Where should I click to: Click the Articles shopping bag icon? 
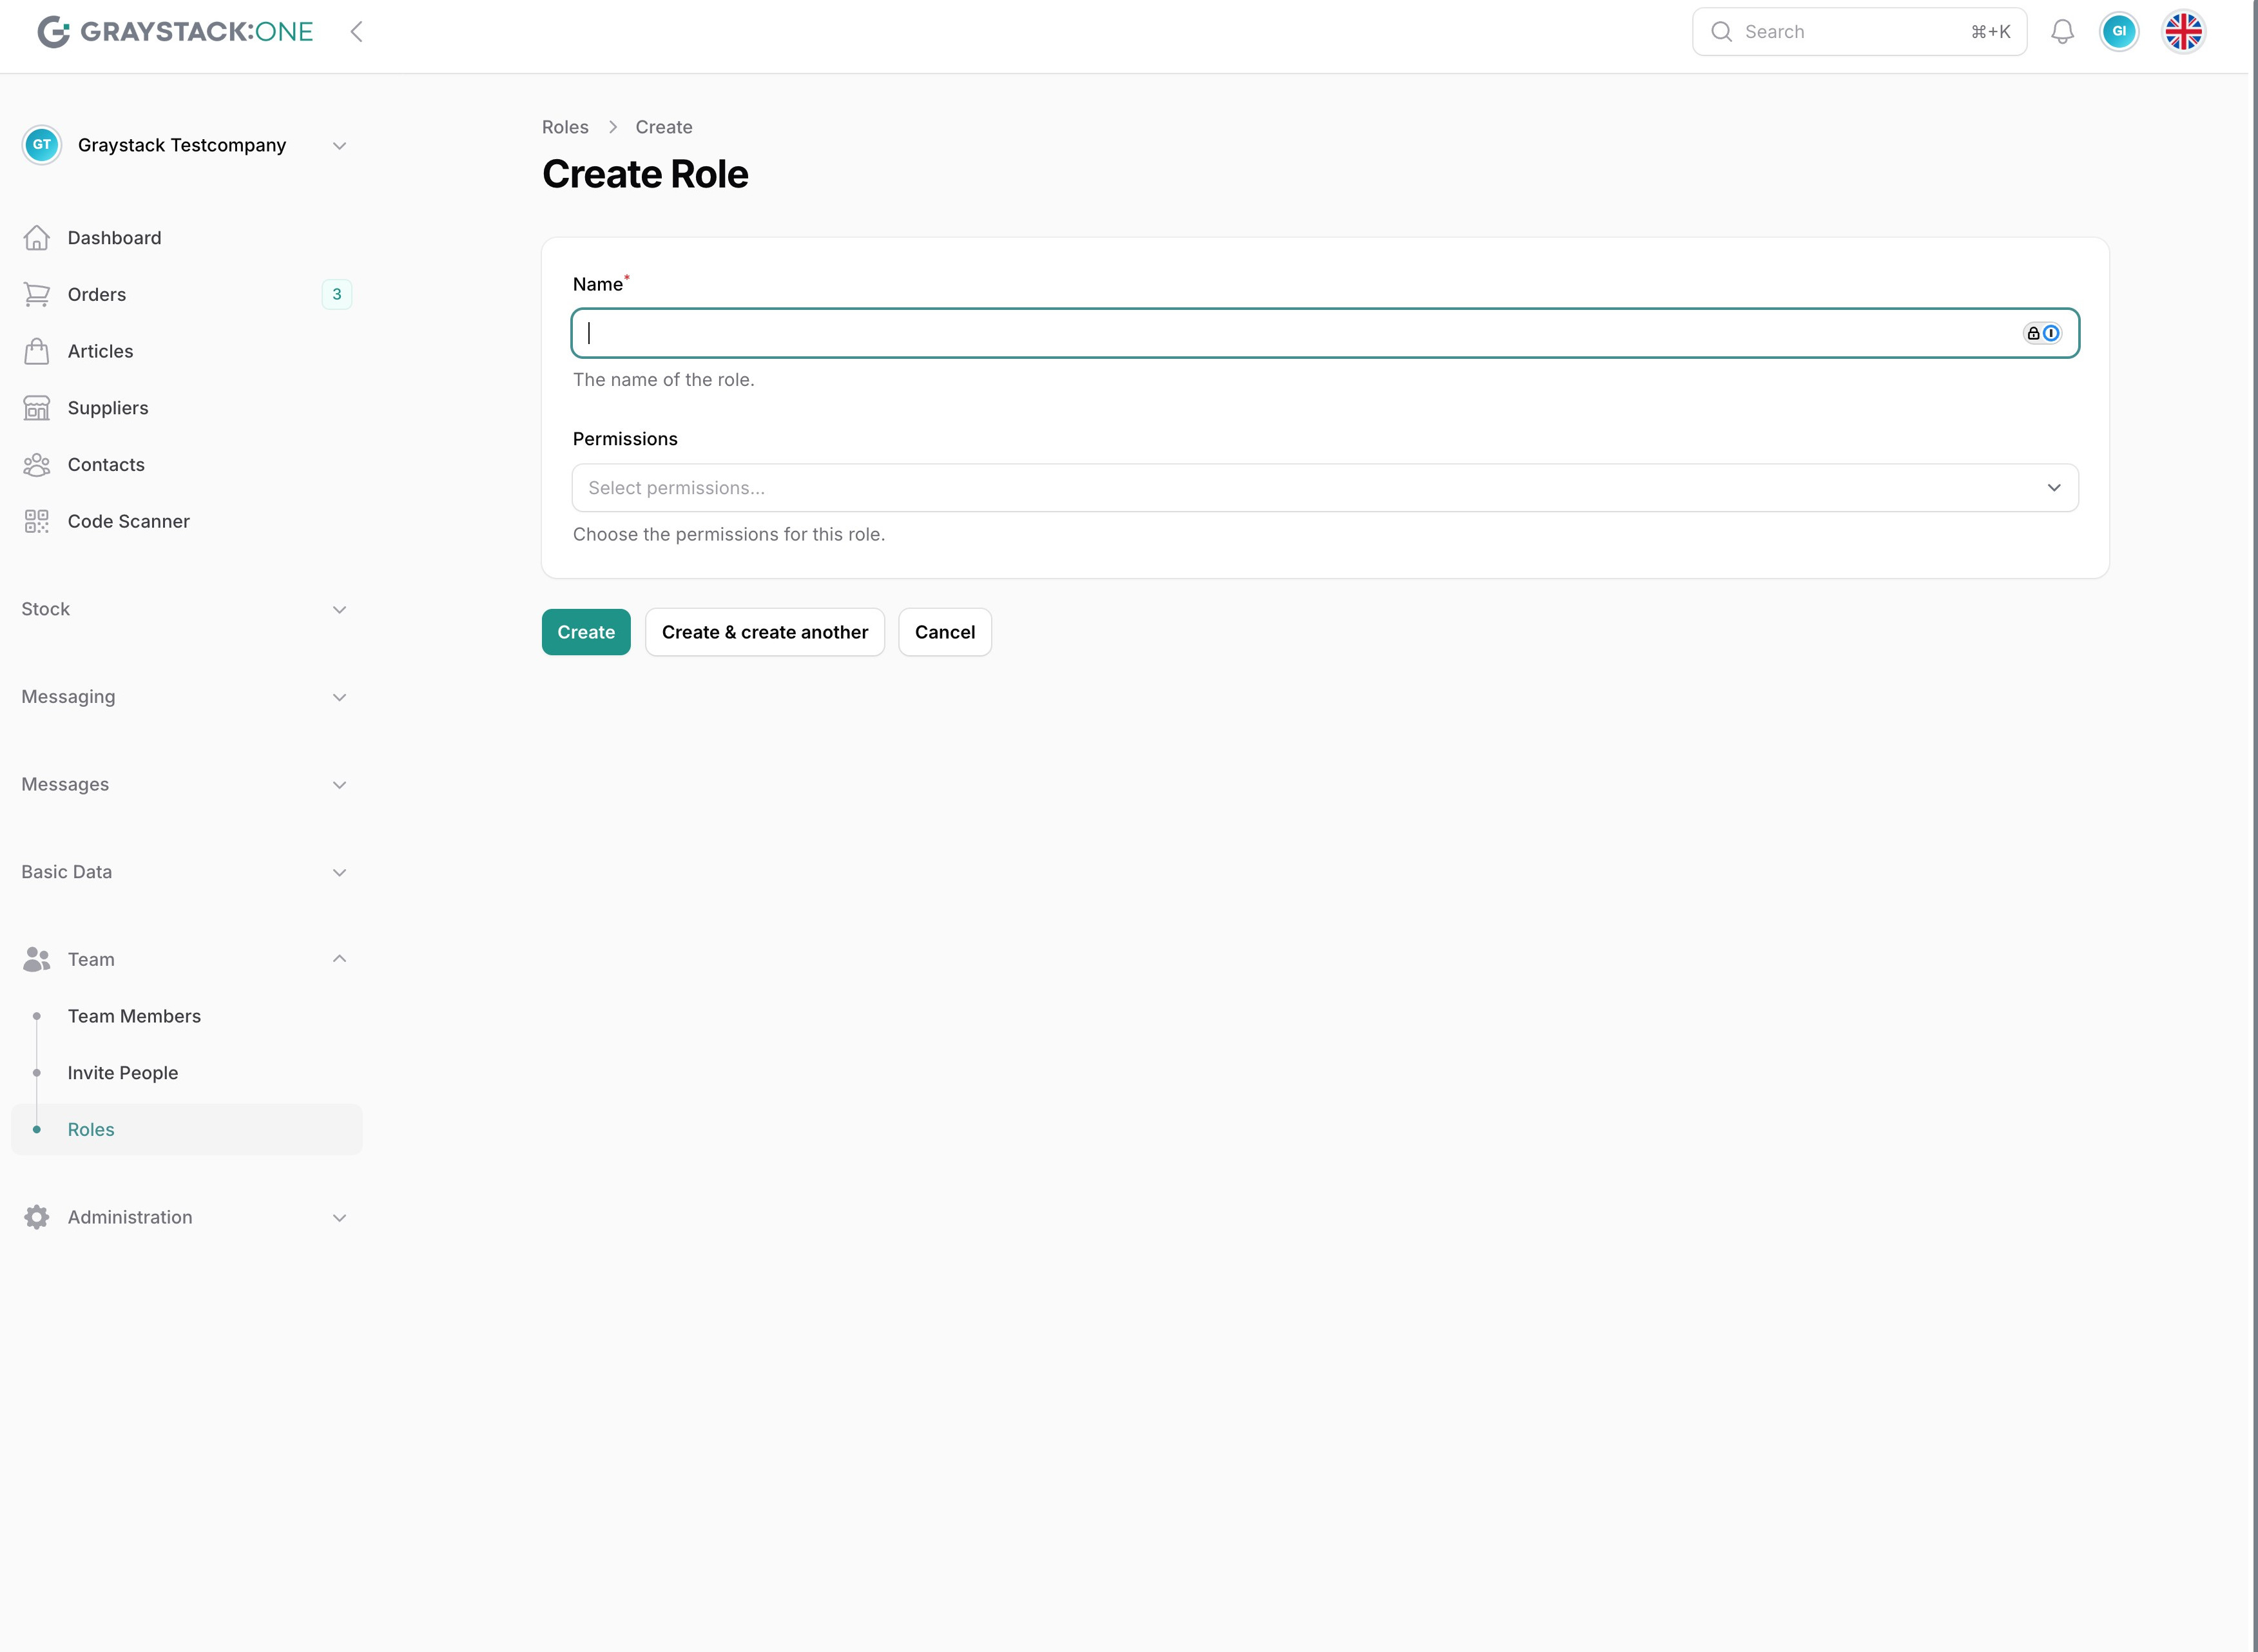(x=37, y=351)
